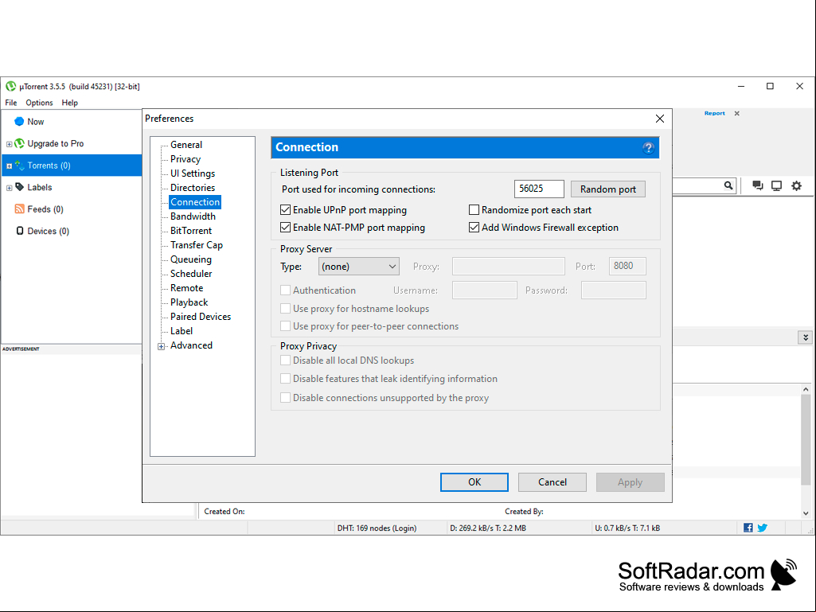Click the search magnifier icon in main window
This screenshot has height=612, width=816.
point(728,185)
